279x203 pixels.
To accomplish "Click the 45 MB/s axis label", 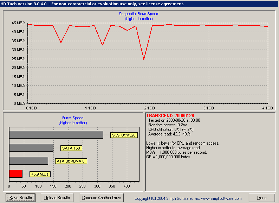I will coord(19,23).
